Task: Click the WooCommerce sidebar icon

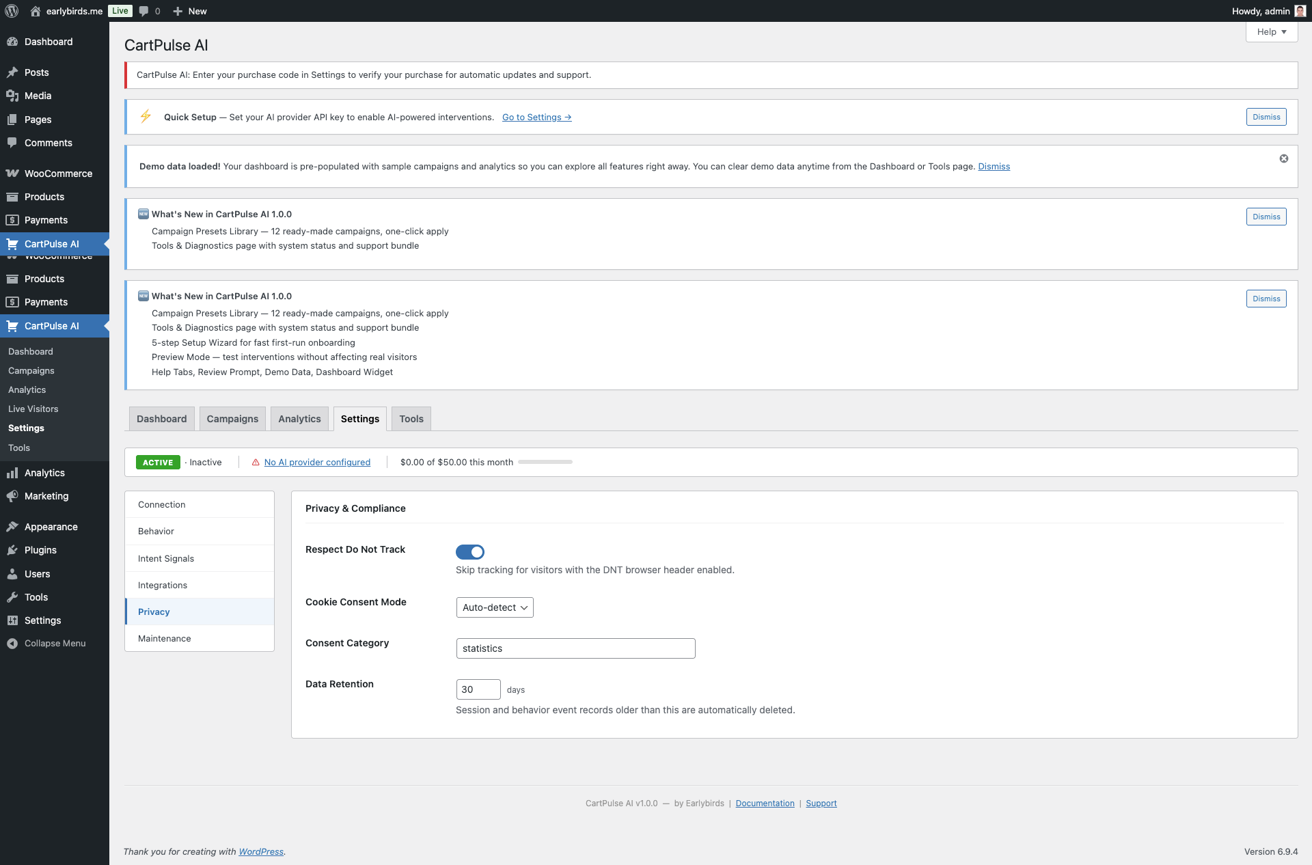Action: click(x=13, y=174)
